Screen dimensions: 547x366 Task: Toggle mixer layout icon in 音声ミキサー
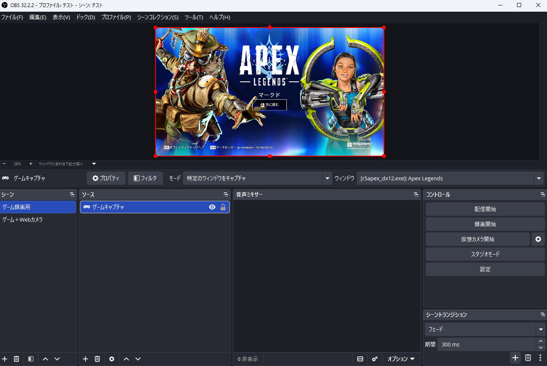pos(360,359)
